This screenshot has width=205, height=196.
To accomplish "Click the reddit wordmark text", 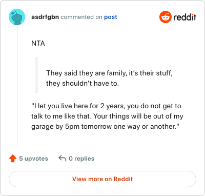I will 184,17.
